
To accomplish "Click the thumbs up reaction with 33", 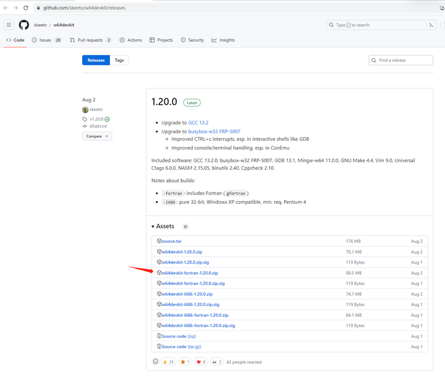I will (169, 362).
